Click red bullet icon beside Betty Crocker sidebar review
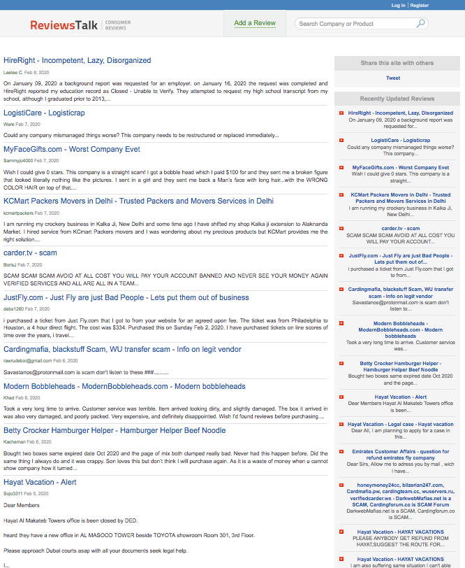The image size is (465, 568). (x=341, y=363)
